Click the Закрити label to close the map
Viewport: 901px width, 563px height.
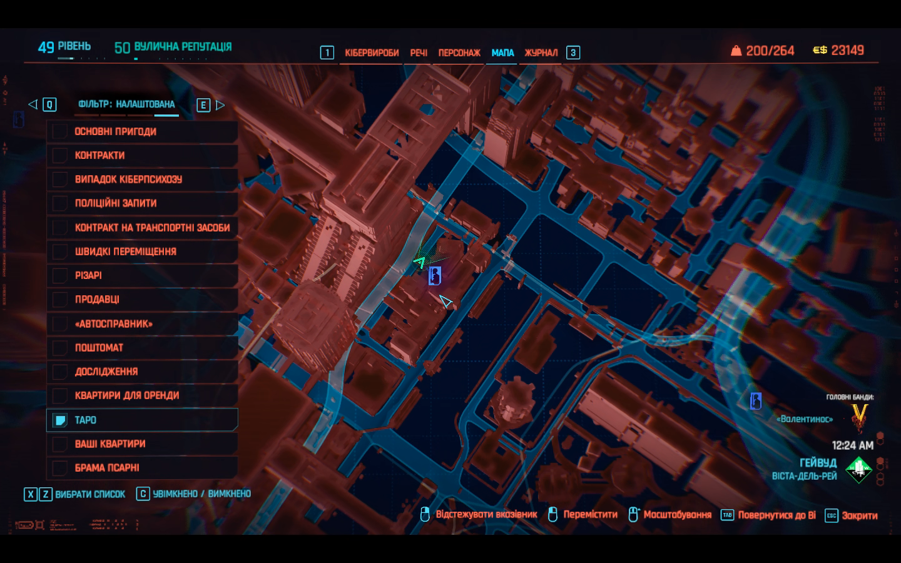point(859,515)
